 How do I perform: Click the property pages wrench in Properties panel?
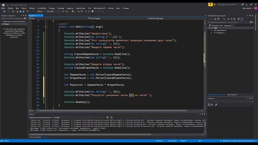[x=216, y=105]
